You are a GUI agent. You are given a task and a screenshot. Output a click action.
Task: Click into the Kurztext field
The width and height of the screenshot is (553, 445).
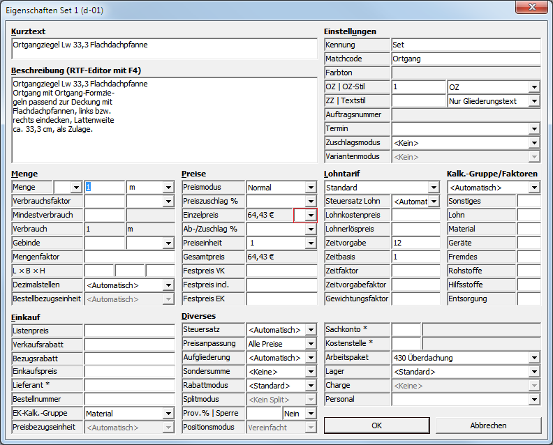pos(164,49)
